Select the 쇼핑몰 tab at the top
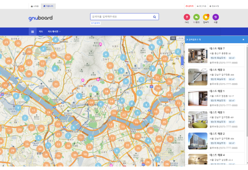The width and height of the screenshot is (248, 170). pyautogui.click(x=35, y=6)
